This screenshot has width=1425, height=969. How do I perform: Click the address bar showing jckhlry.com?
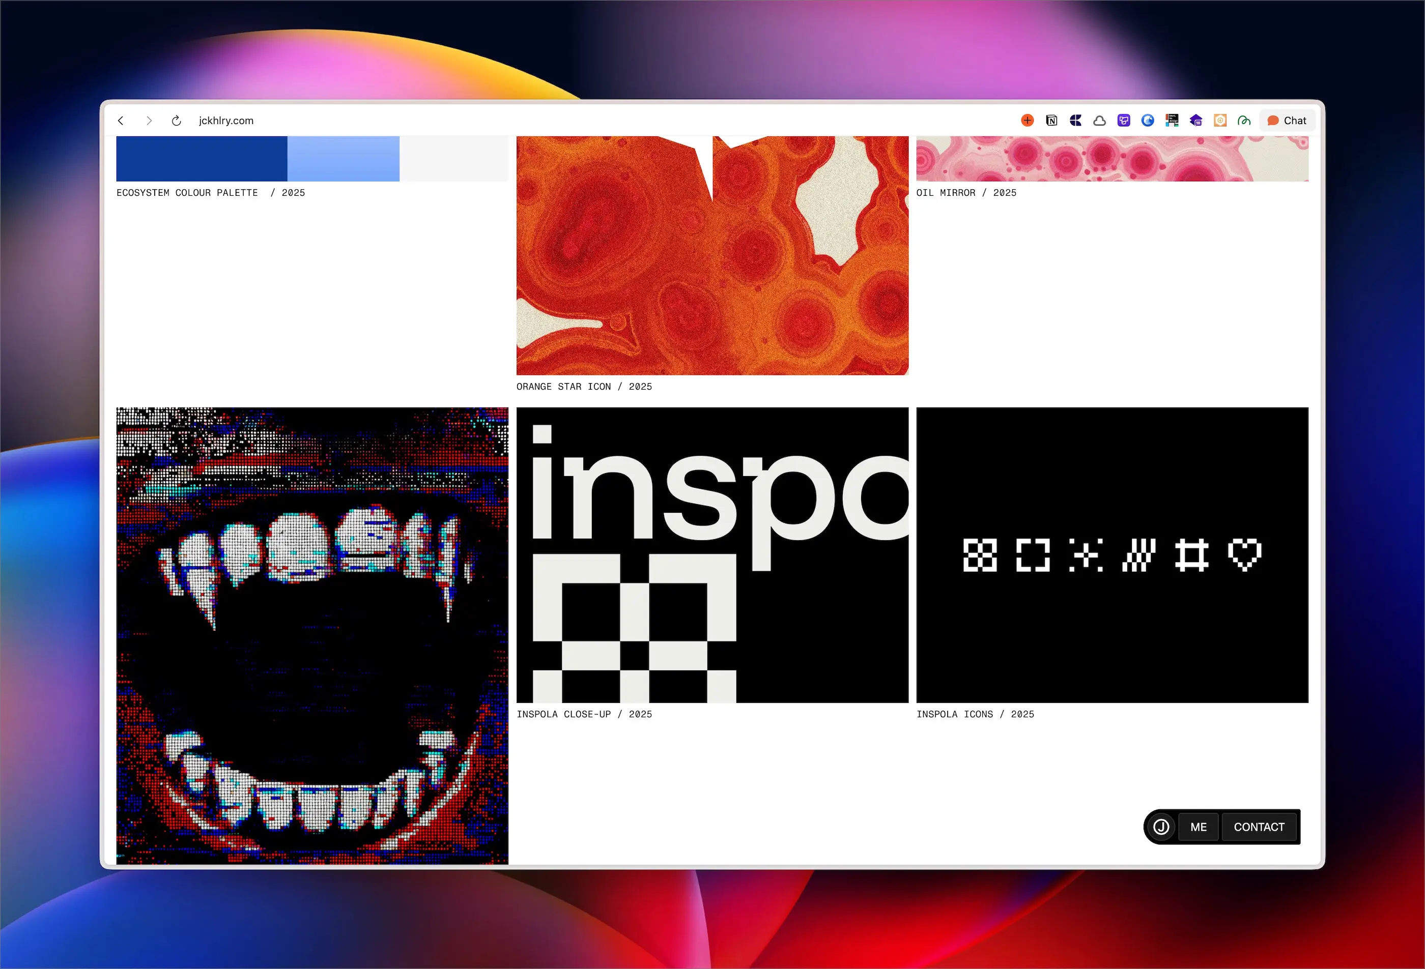coord(226,121)
